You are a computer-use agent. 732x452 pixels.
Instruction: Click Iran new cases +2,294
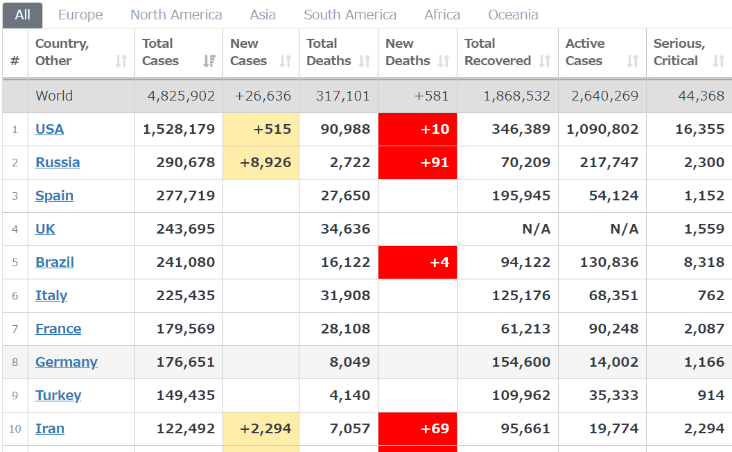(x=261, y=428)
